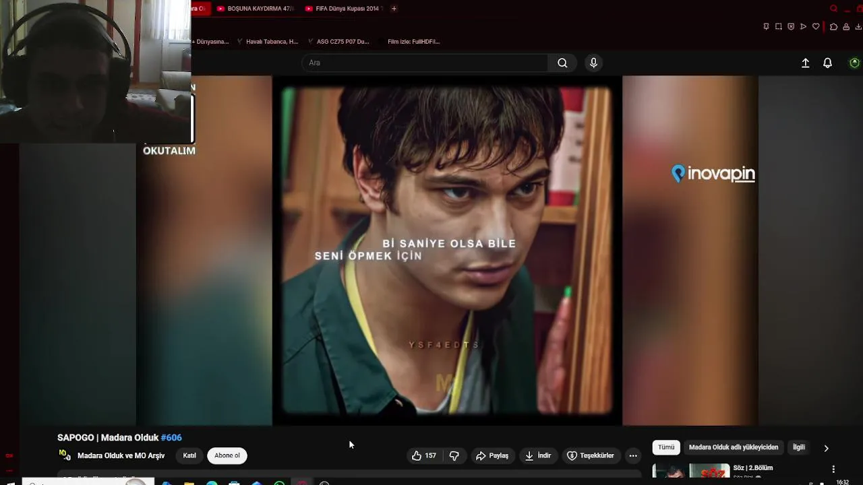This screenshot has height=485, width=863.
Task: Click the snapshot capture icon in browser toolbar
Action: point(778,27)
